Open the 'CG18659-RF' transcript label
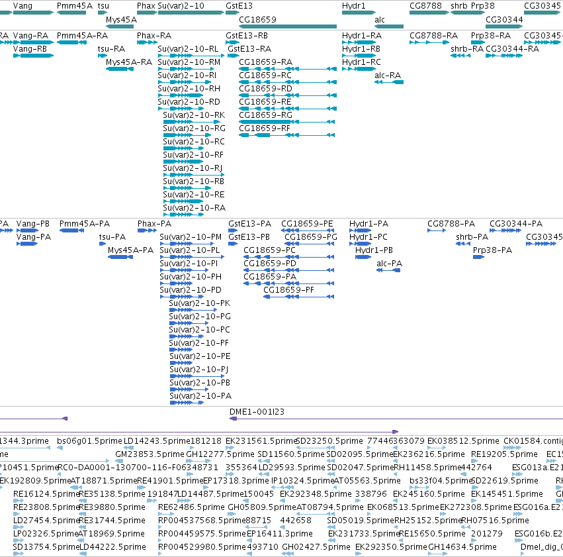563x557 pixels. click(x=265, y=128)
